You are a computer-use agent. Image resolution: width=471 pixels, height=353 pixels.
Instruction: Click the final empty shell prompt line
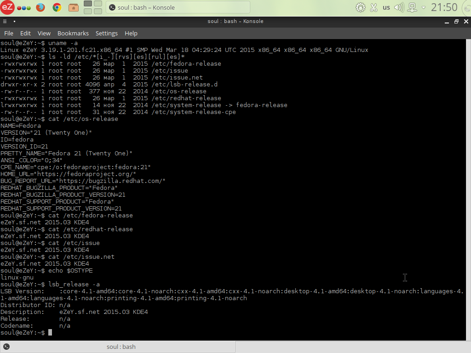[26, 333]
